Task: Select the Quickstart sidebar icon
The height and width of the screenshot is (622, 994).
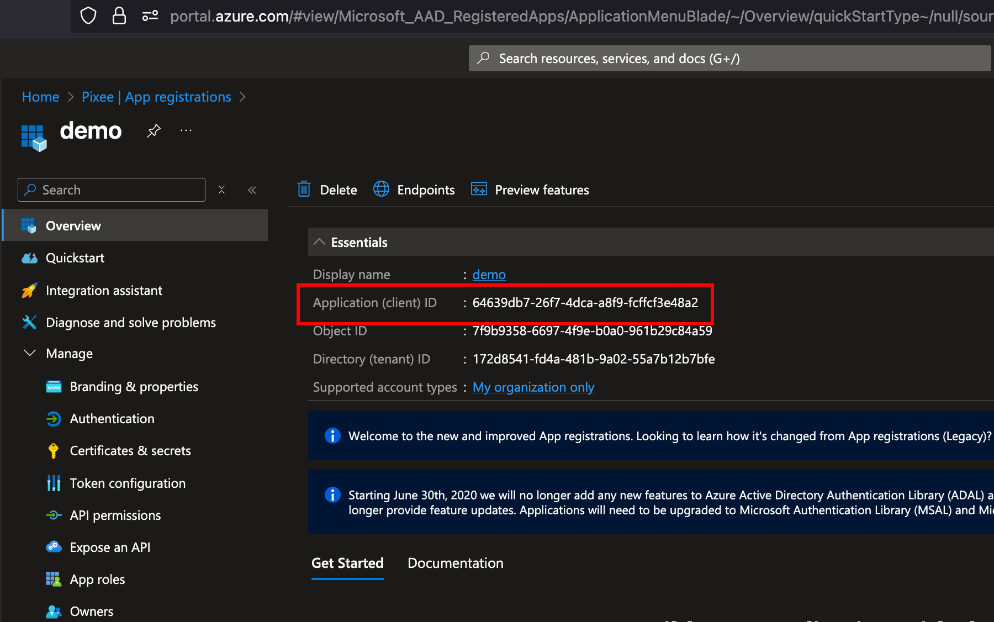Action: pos(29,257)
